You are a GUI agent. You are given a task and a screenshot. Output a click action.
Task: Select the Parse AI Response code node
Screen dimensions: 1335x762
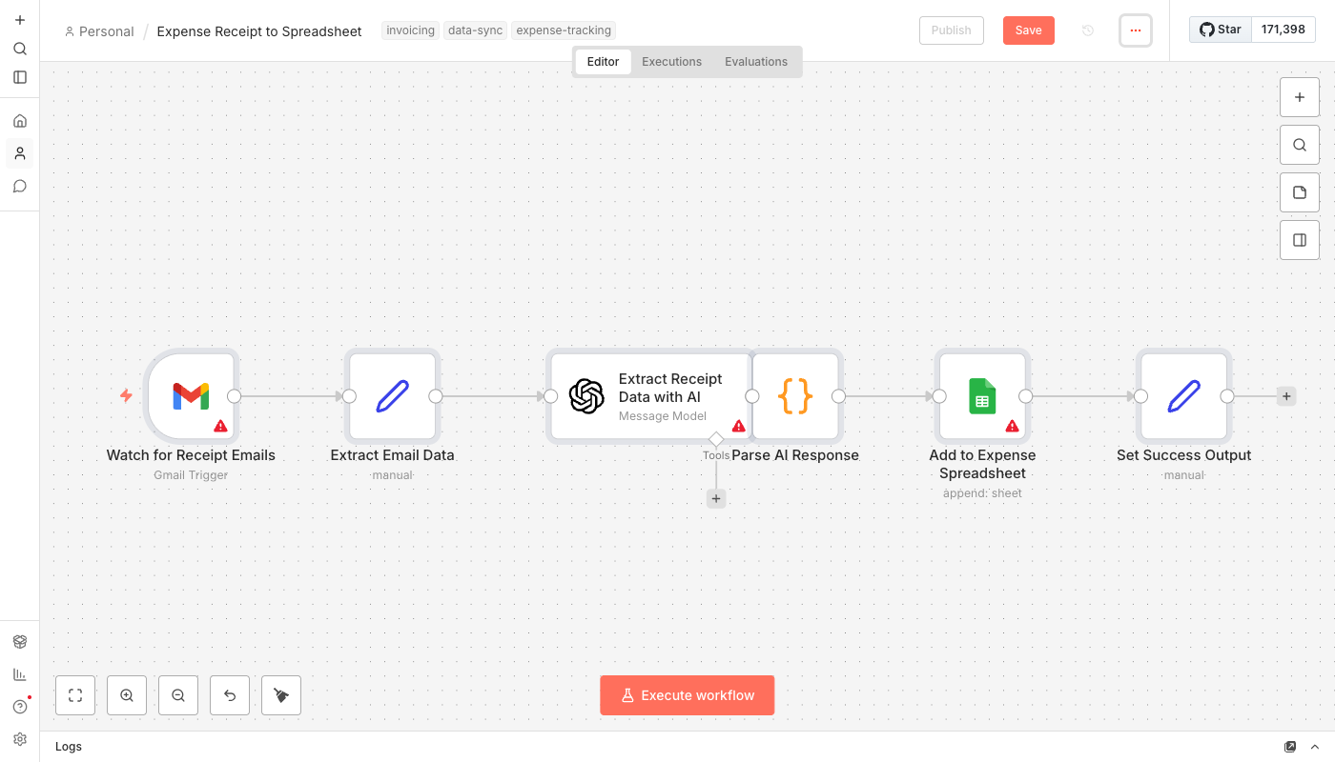[x=795, y=396]
